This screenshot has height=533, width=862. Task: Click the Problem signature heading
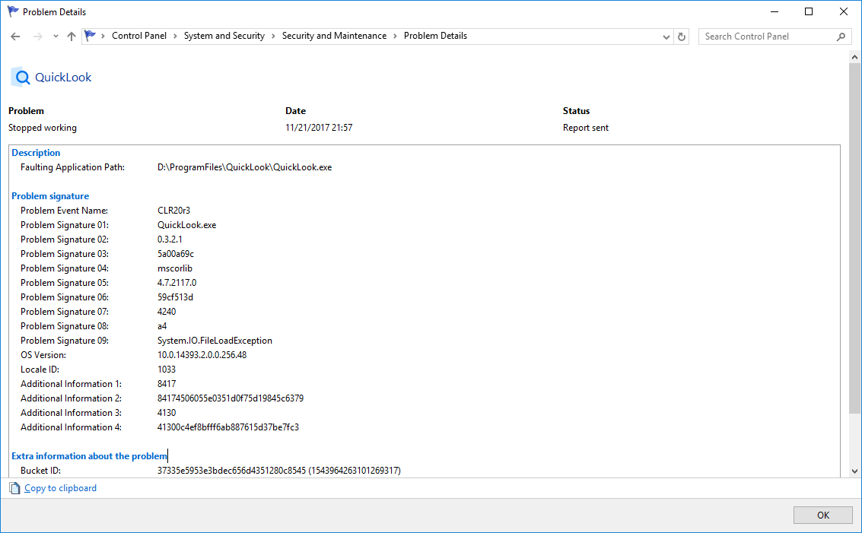pyautogui.click(x=50, y=196)
